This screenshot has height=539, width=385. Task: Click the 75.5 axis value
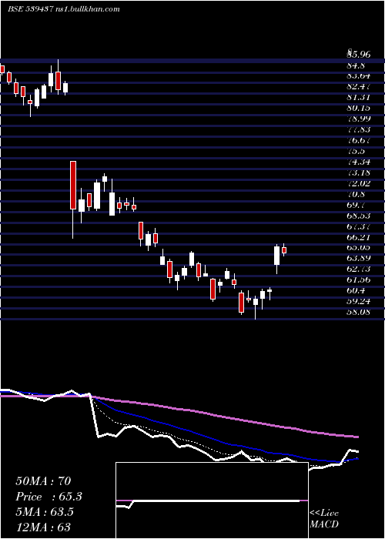356,151
